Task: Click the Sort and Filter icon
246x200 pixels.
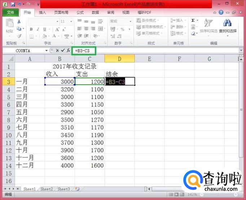Action: click(208, 23)
